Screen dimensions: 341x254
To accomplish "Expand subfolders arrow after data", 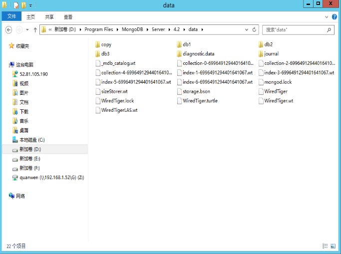I will point(202,29).
